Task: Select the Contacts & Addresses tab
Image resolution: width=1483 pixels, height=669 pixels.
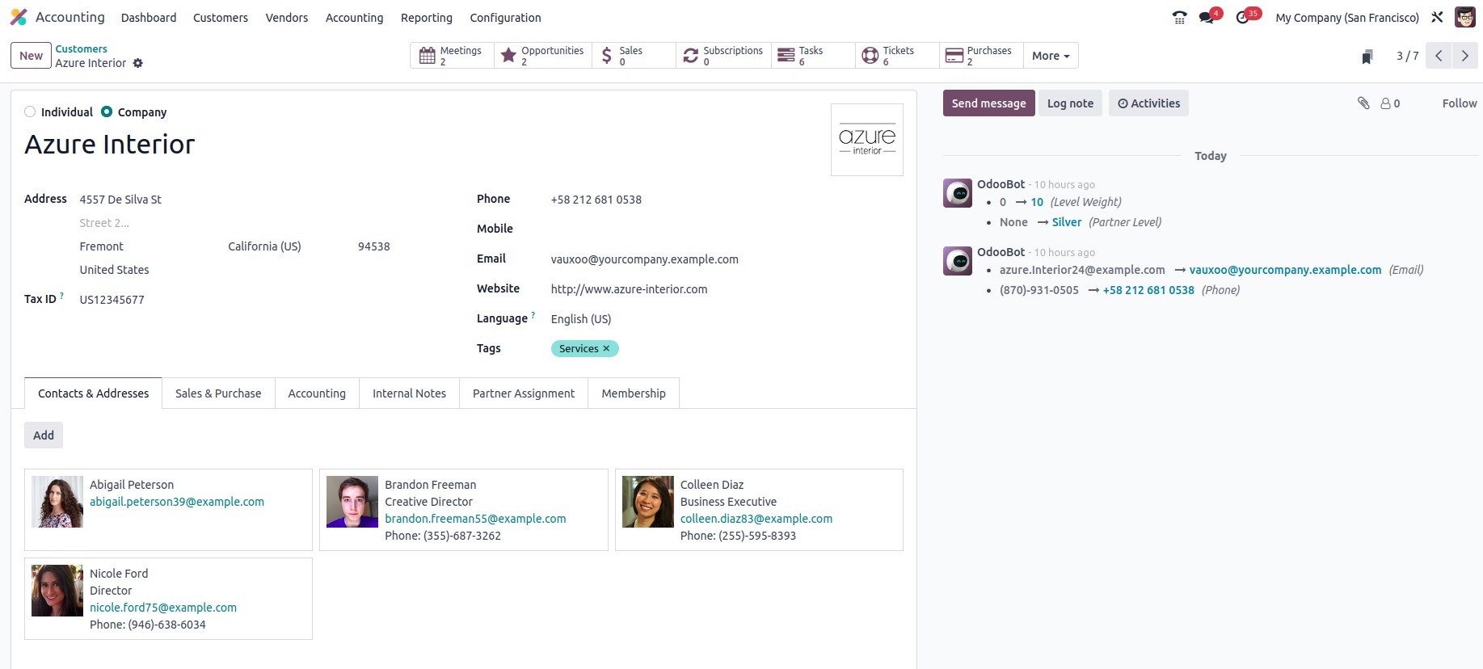Action: (x=94, y=393)
